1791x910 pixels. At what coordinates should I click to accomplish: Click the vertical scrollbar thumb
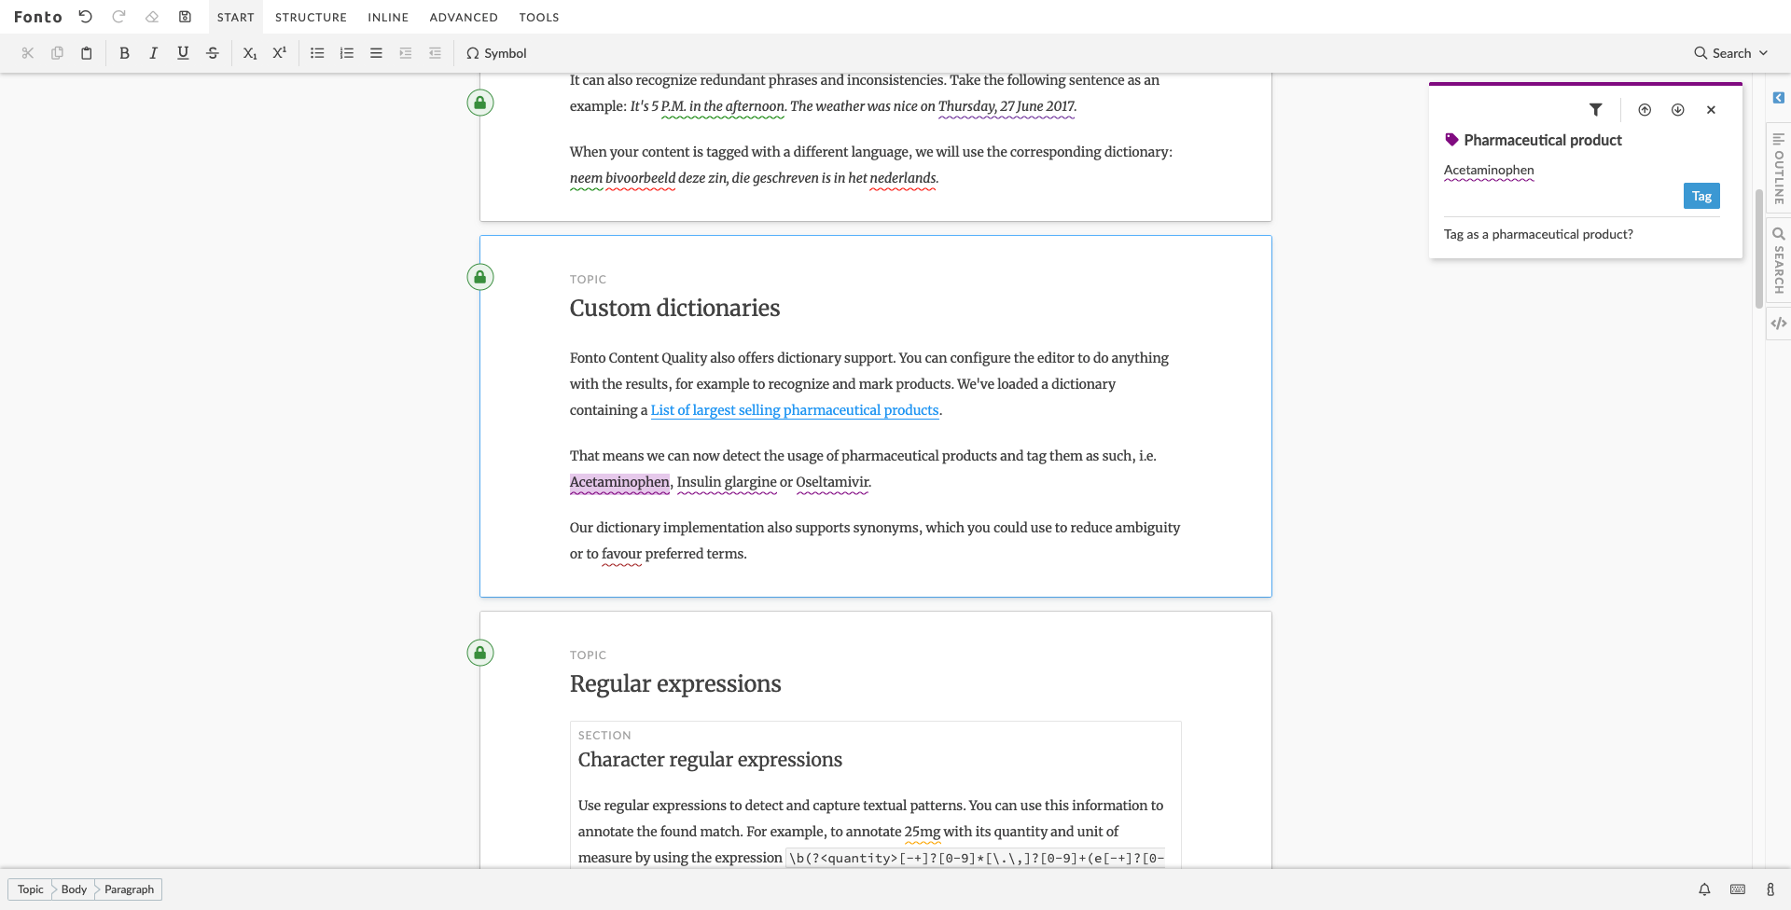[1758, 248]
